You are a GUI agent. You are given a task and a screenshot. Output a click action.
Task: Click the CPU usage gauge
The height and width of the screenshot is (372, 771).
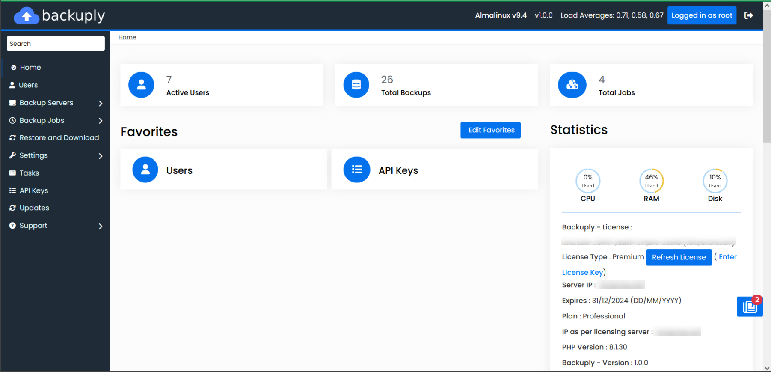(588, 181)
